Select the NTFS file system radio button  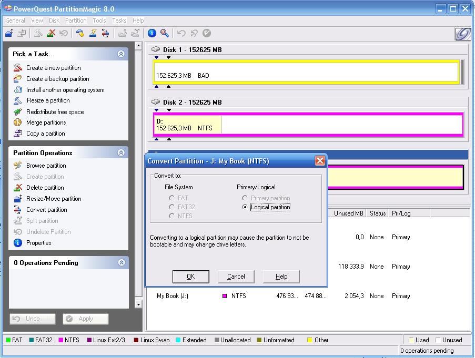pyautogui.click(x=172, y=216)
